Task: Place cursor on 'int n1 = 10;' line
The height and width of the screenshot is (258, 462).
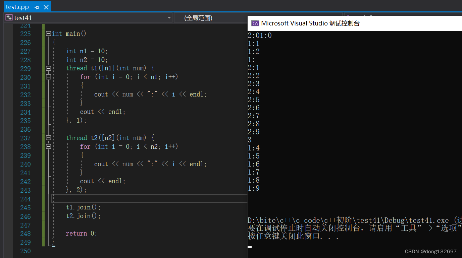Action: (87, 51)
